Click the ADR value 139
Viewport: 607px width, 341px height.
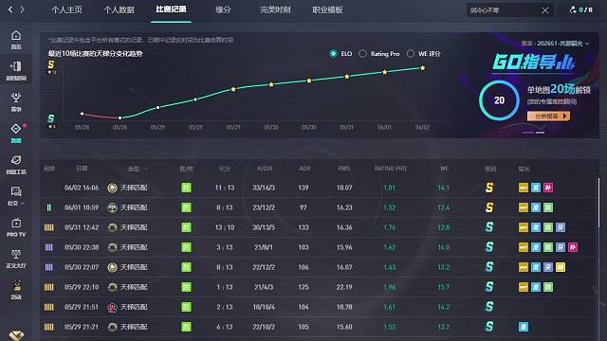303,188
